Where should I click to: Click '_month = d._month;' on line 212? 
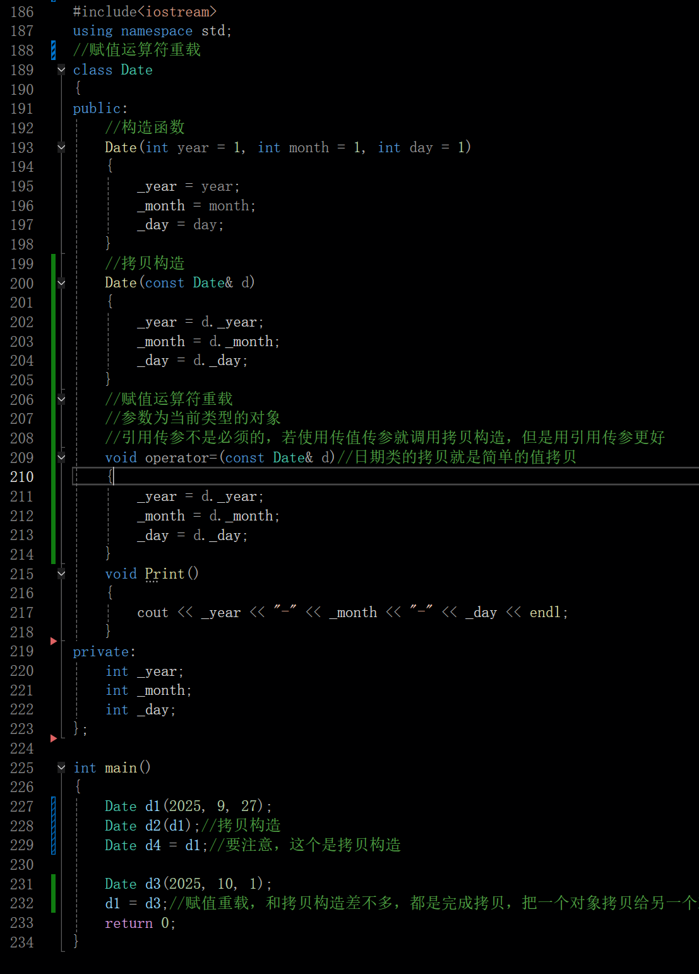[x=208, y=516]
